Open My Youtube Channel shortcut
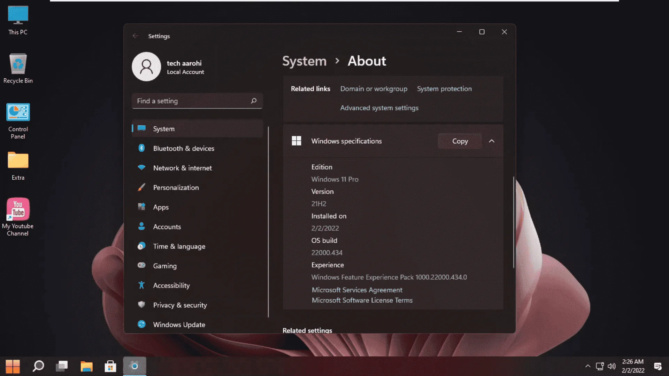The width and height of the screenshot is (669, 376). [x=18, y=217]
